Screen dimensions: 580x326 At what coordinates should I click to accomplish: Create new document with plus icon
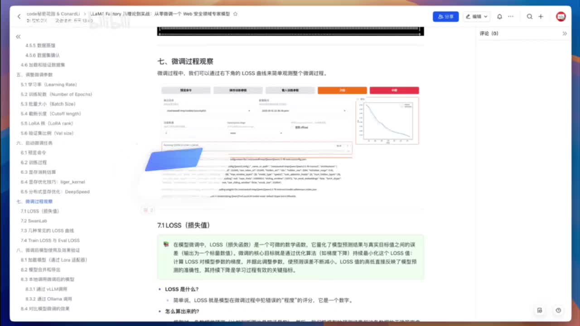click(541, 16)
